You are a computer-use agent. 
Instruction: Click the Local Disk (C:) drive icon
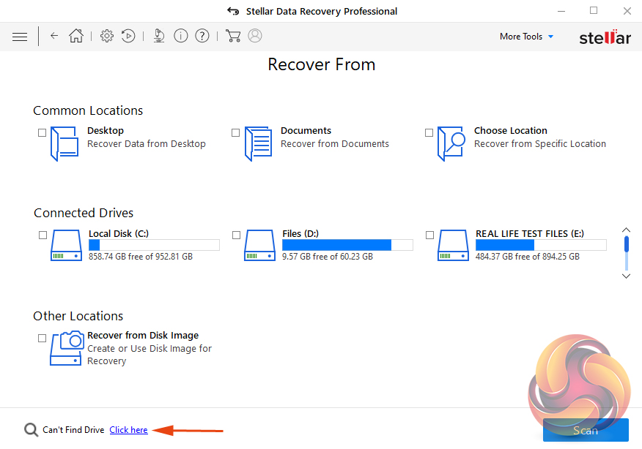pos(67,245)
